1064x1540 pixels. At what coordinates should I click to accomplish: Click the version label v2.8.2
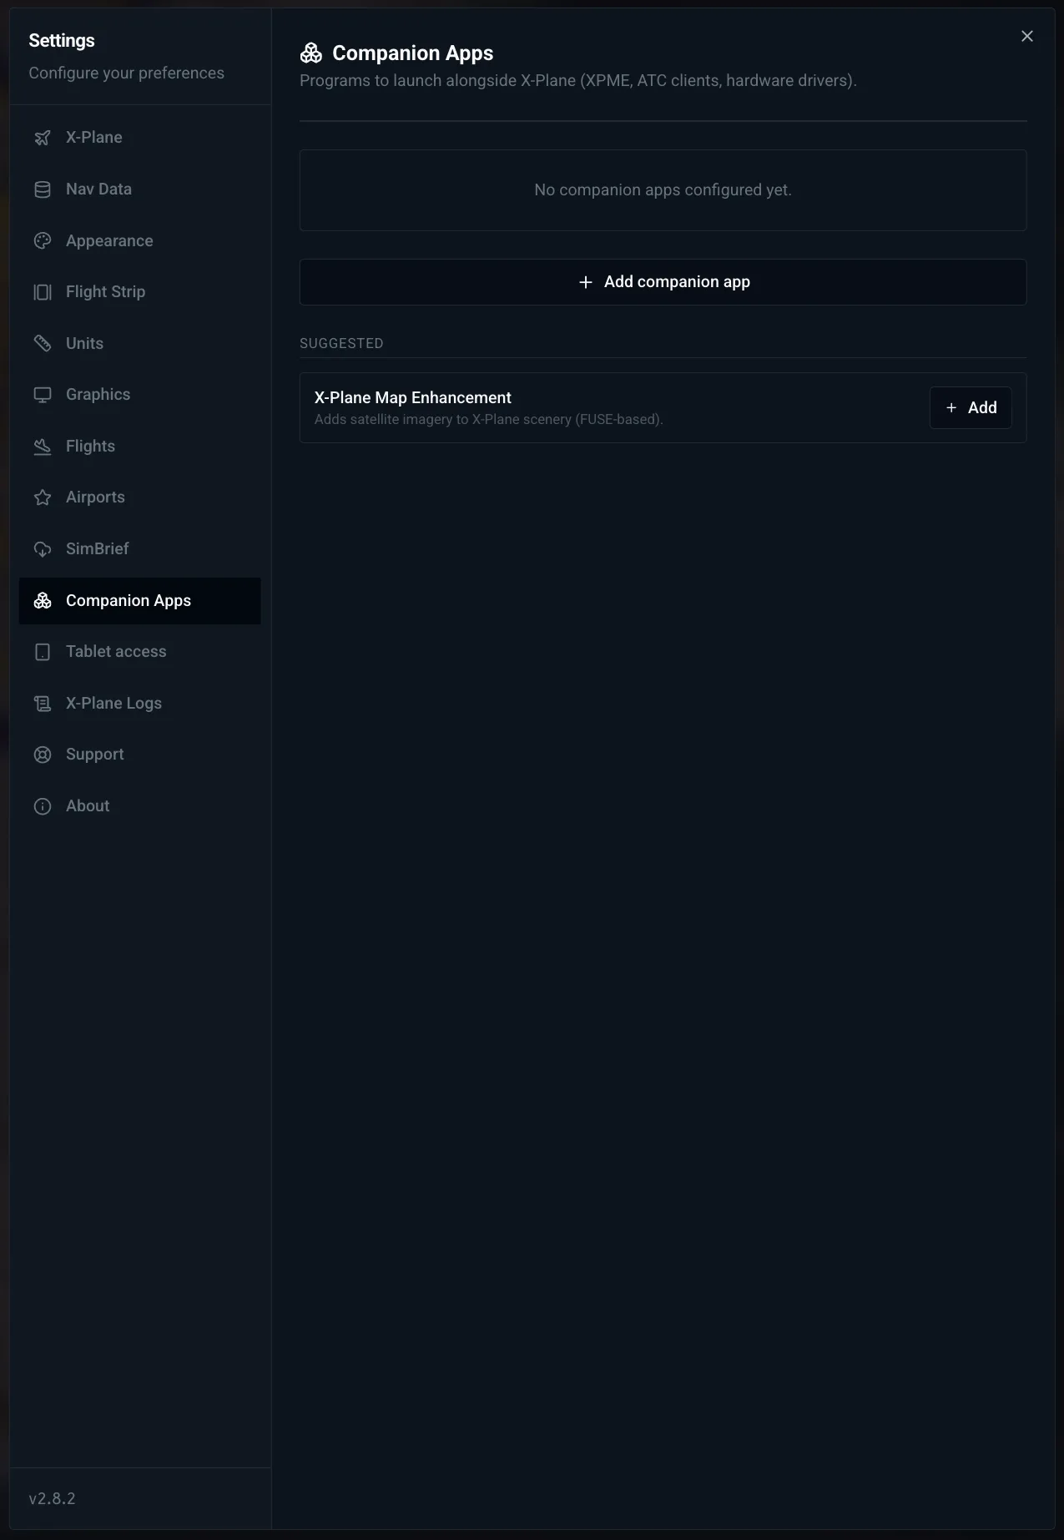(52, 1498)
